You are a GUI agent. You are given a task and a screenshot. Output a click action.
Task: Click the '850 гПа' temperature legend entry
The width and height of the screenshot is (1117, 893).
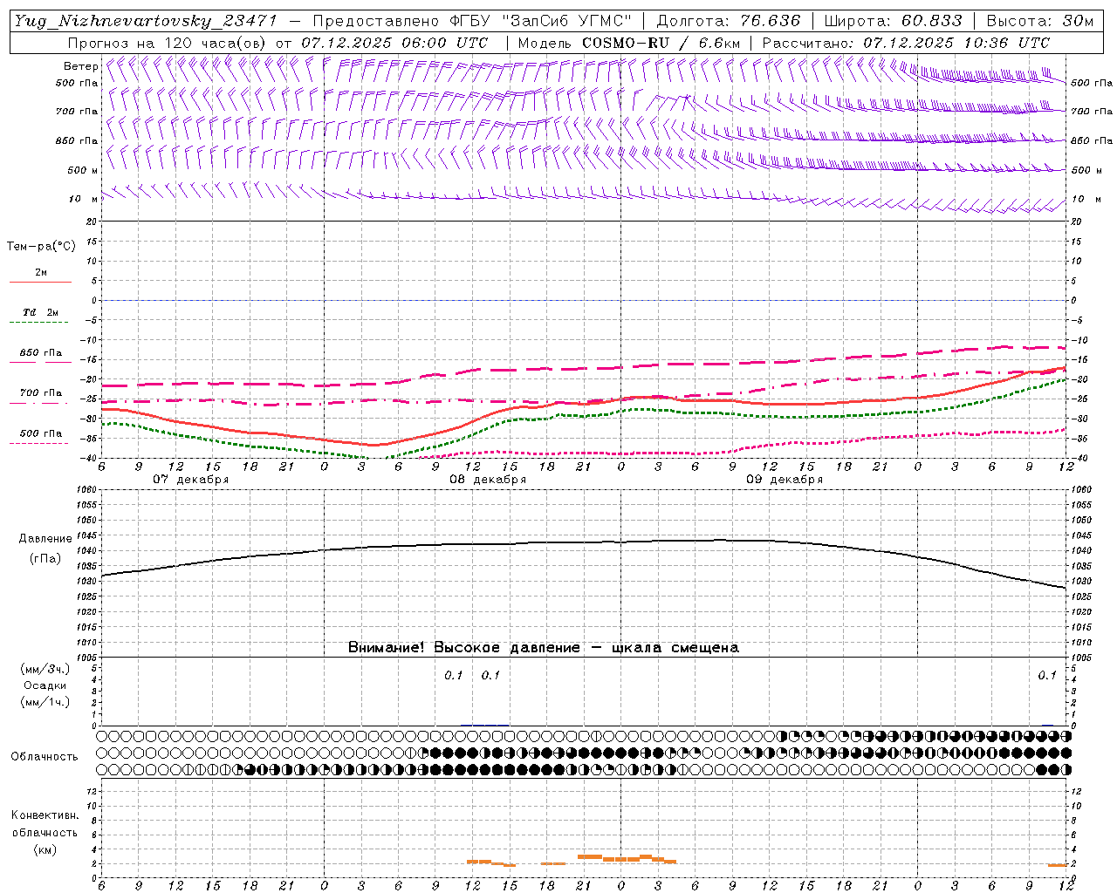[41, 353]
